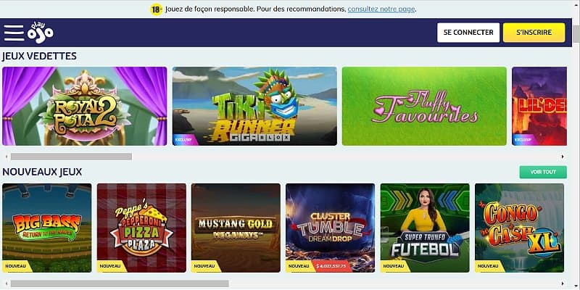The image size is (580, 290).
Task: Select Peppe's Pepperoni Pizza Plaza game
Action: [141, 228]
